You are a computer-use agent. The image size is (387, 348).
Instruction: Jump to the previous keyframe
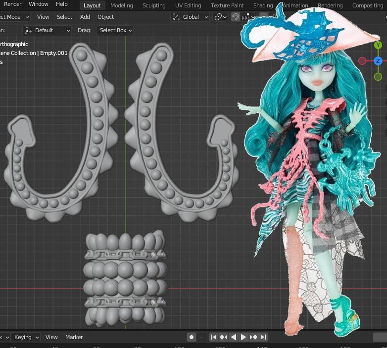[224, 337]
